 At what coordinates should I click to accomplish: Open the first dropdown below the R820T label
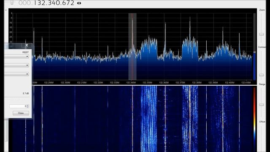[16, 56]
